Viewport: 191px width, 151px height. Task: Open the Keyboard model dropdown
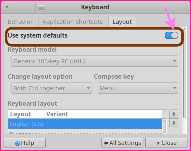(x=95, y=61)
